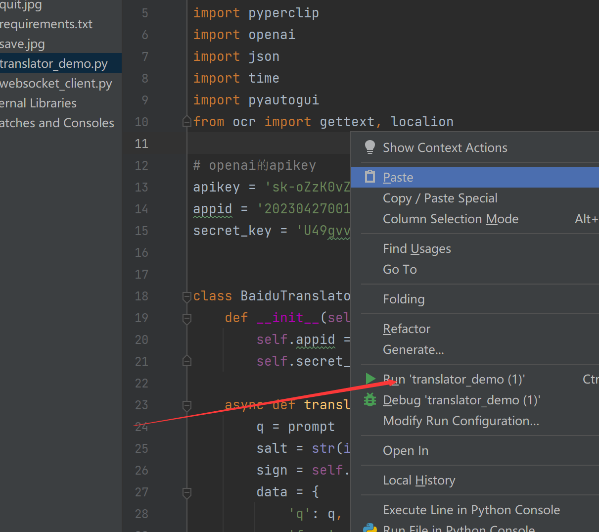Open translator_demo.py in project tree

[x=53, y=64]
